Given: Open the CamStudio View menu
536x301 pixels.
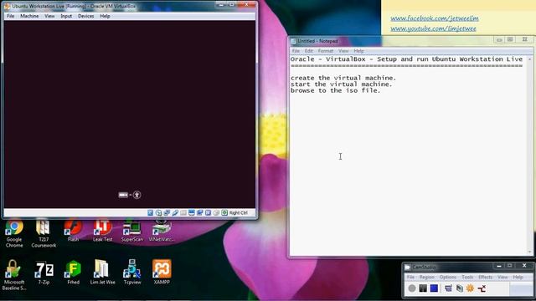Looking at the screenshot, I should [502, 277].
